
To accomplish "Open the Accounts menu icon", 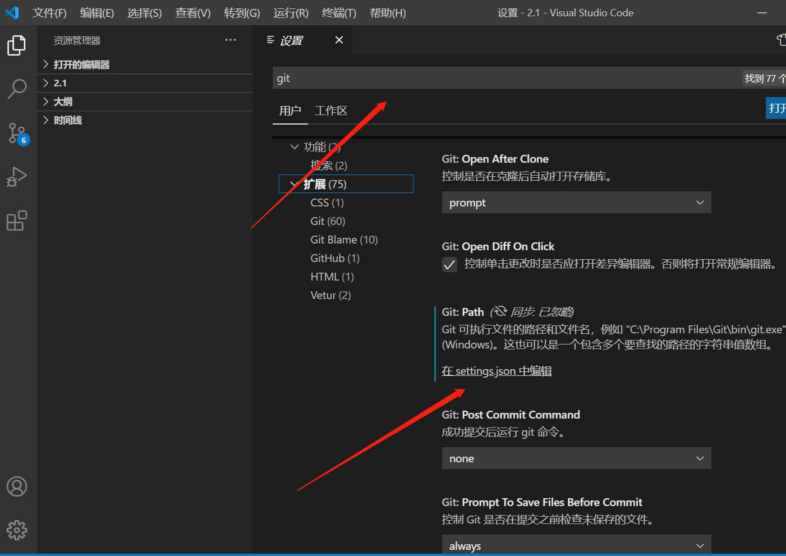I will click(17, 486).
